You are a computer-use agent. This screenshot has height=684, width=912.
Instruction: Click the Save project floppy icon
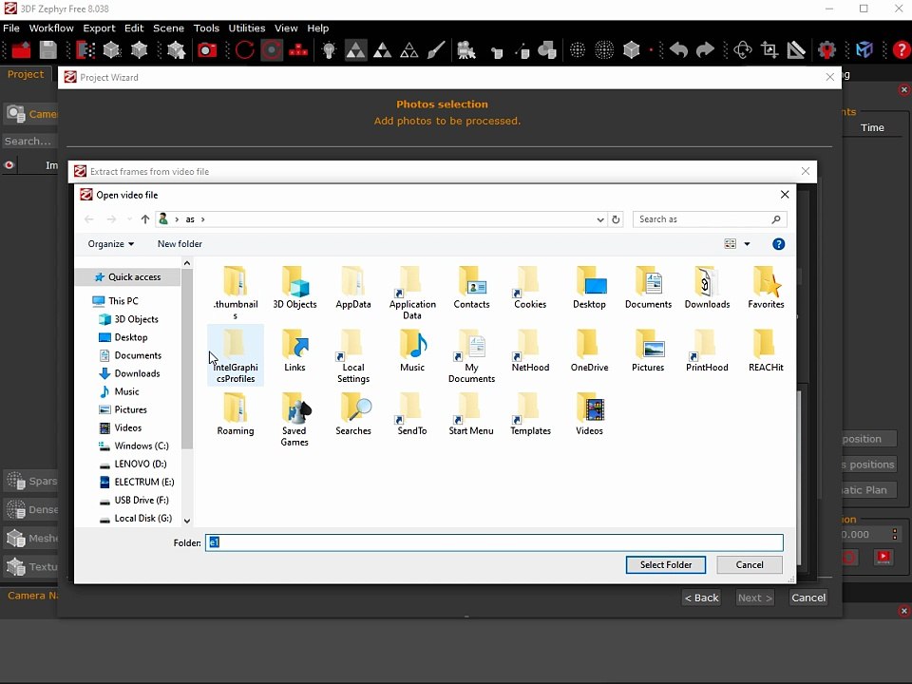(48, 50)
